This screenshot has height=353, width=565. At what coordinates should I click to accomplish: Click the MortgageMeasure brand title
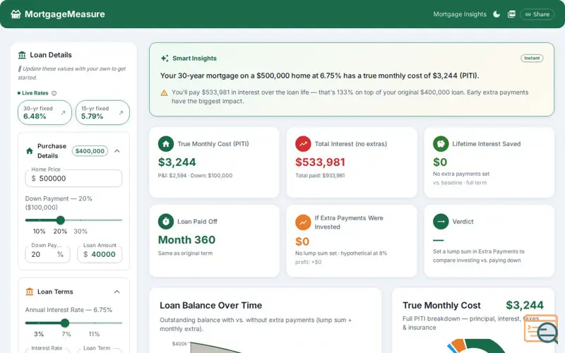[65, 14]
